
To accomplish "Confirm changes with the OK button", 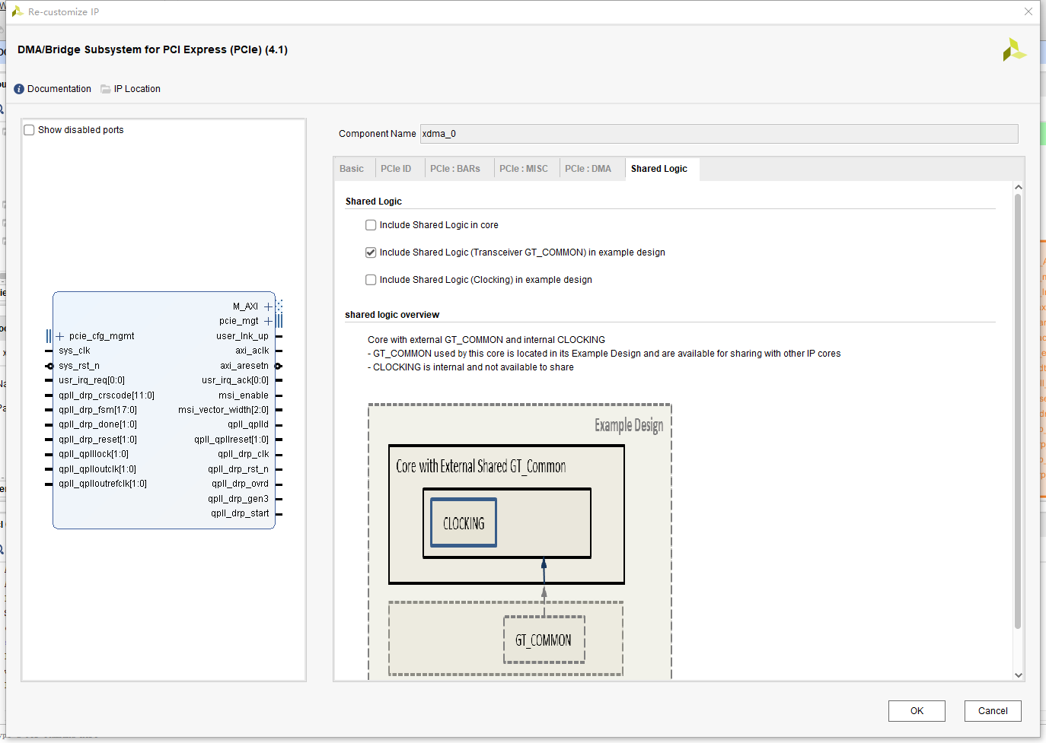I will 917,710.
